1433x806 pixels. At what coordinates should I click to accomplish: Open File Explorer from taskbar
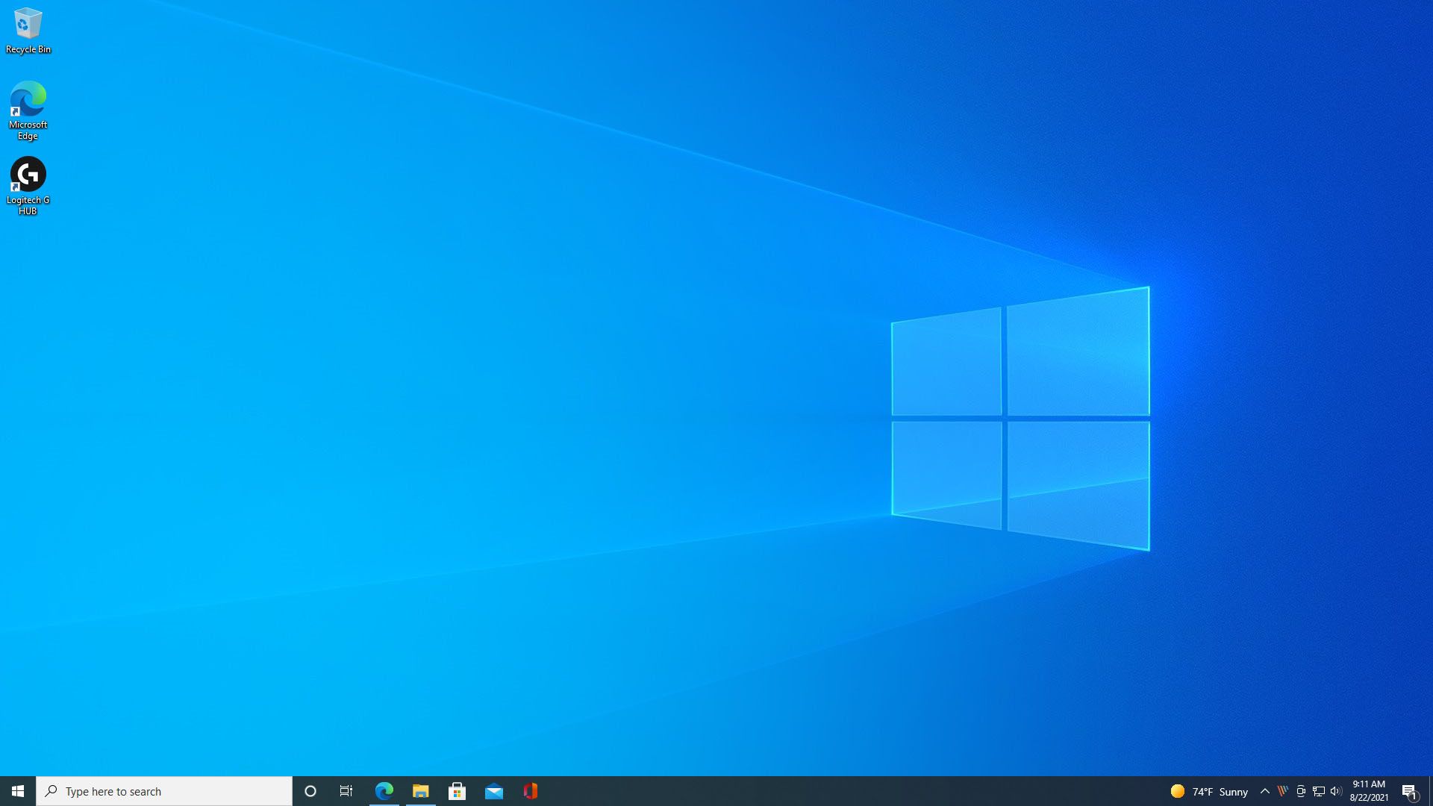(420, 790)
